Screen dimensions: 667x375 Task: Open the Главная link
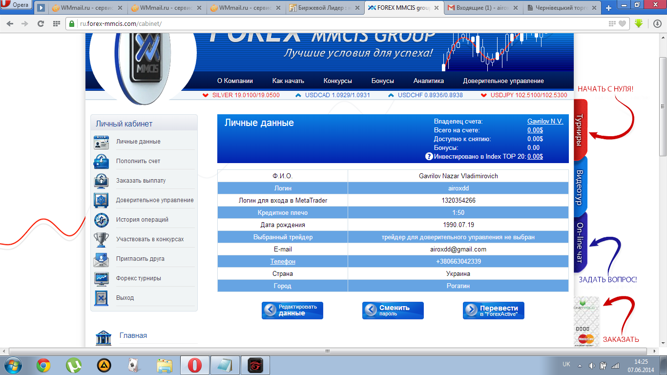pos(133,335)
